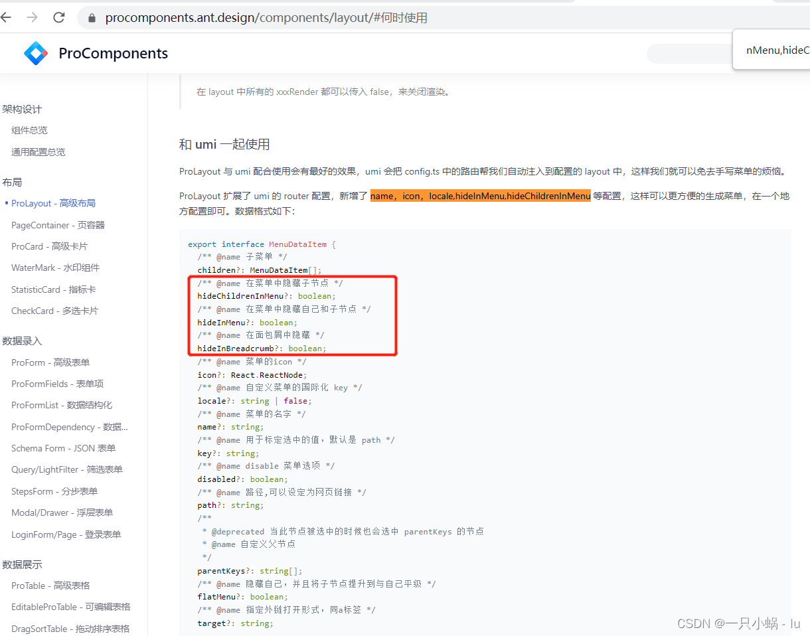
Task: Click the 'children?: MenuDataItem[];' line
Action: pos(260,270)
